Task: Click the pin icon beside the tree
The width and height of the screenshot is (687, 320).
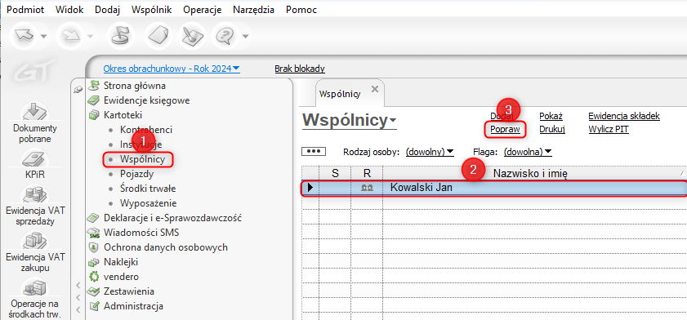Action: [78, 89]
